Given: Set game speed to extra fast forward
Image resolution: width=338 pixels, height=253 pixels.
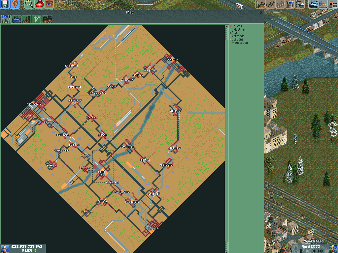Looking at the screenshot, I should pos(321,251).
